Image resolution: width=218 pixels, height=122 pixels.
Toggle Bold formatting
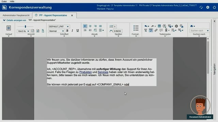(x=67, y=31)
